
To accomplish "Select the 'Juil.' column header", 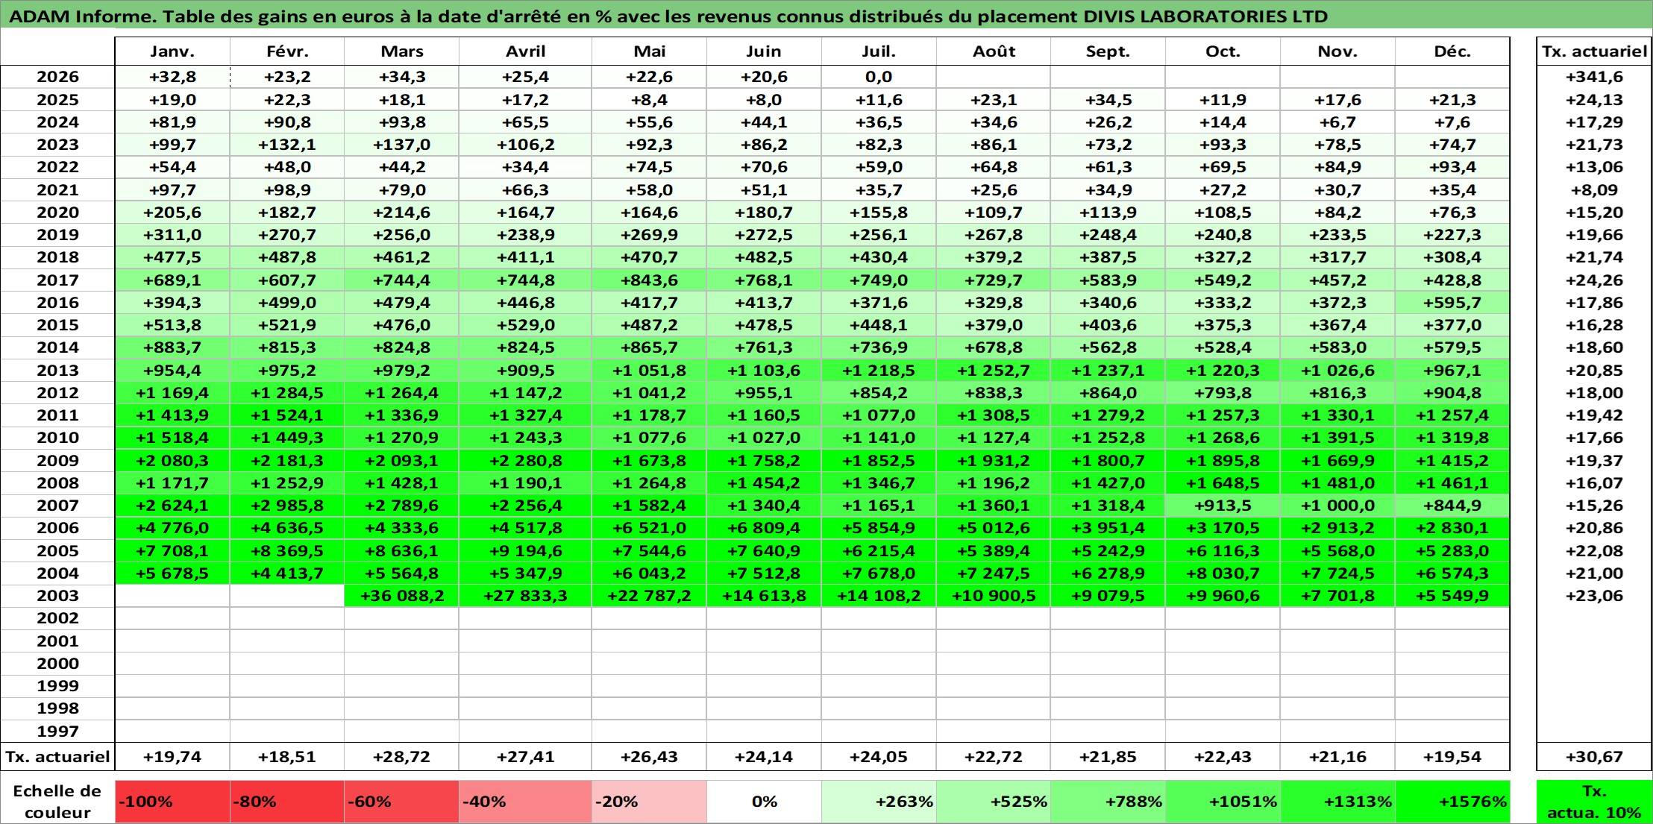I will [879, 51].
